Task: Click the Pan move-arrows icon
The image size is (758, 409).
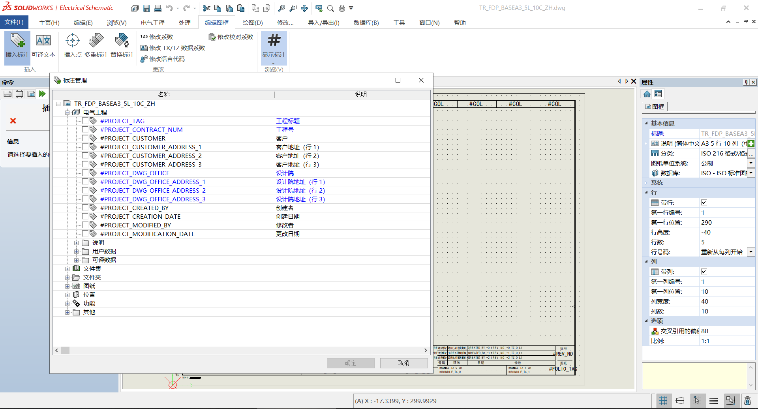Action: [304, 8]
